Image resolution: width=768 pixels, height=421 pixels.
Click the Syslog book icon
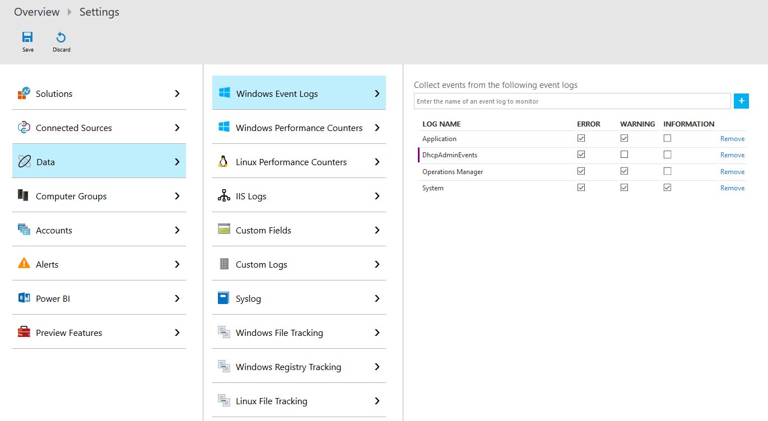coord(224,298)
